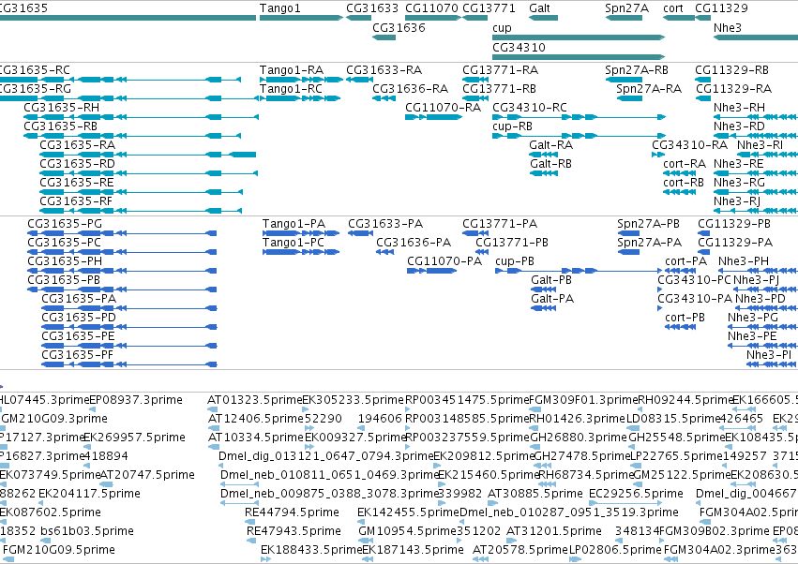Select the Galt-RA transcript label
Image resolution: width=798 pixels, height=564 pixels.
(550, 145)
